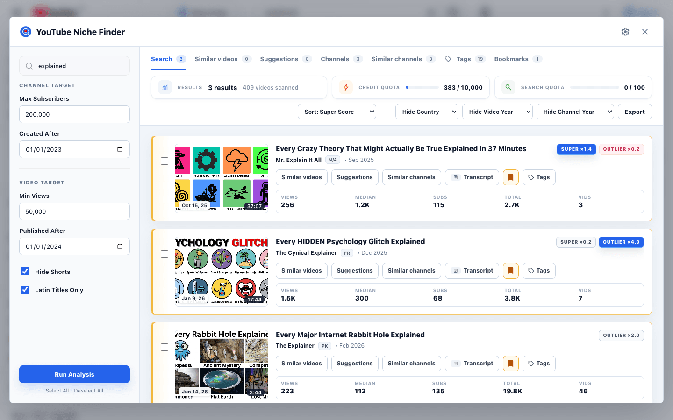Click the SUPER ×1.4 badge
673x420 pixels.
576,149
